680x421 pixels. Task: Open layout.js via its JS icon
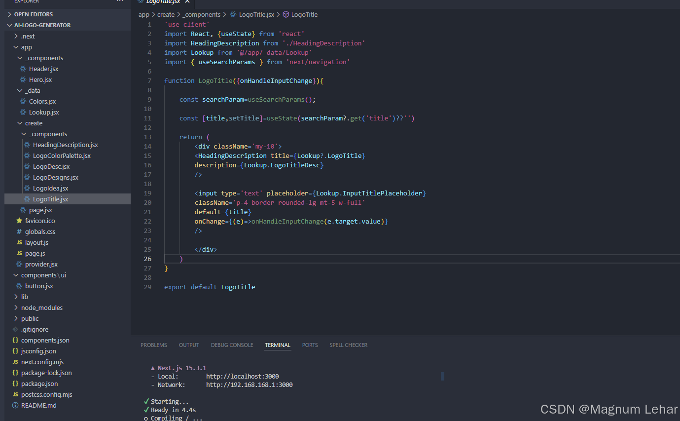(x=19, y=242)
